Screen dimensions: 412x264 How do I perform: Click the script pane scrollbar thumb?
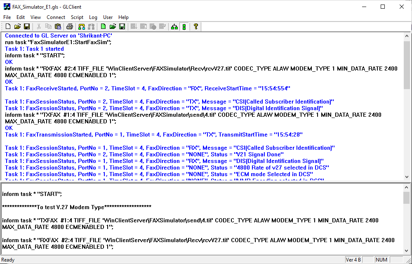(x=407, y=198)
